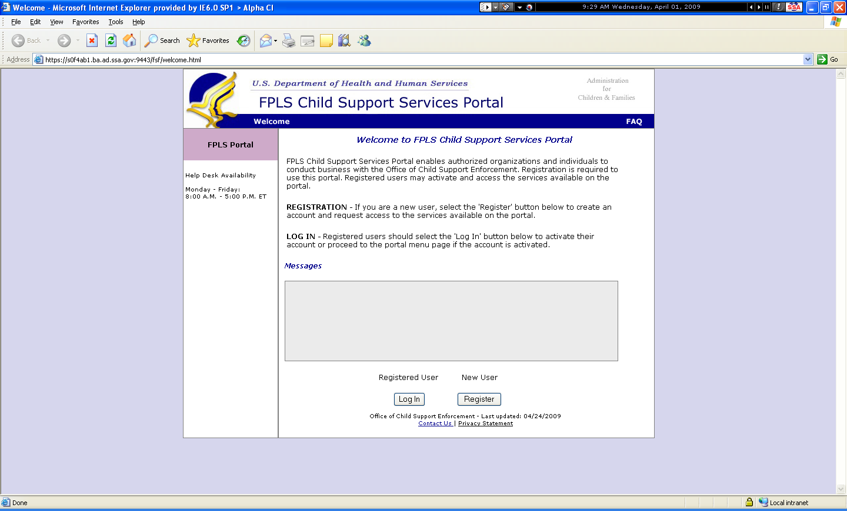Expand the address bar dropdown arrow

[808, 59]
